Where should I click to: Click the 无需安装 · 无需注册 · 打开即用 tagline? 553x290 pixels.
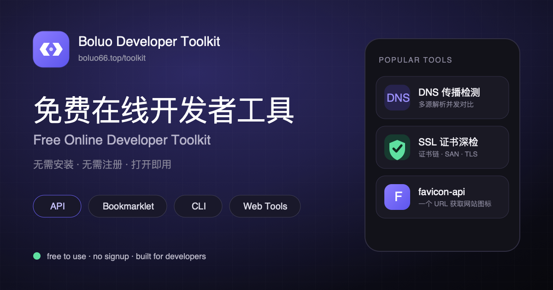click(x=102, y=164)
